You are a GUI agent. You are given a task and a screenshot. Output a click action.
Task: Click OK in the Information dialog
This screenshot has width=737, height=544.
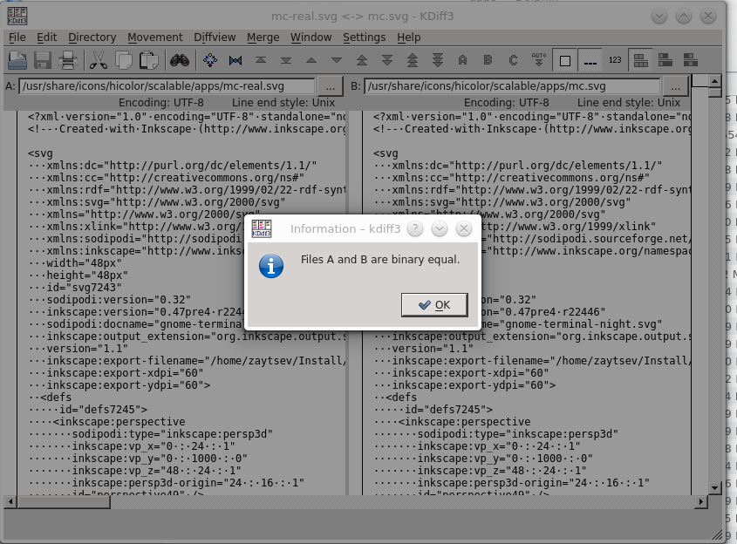[x=434, y=305]
